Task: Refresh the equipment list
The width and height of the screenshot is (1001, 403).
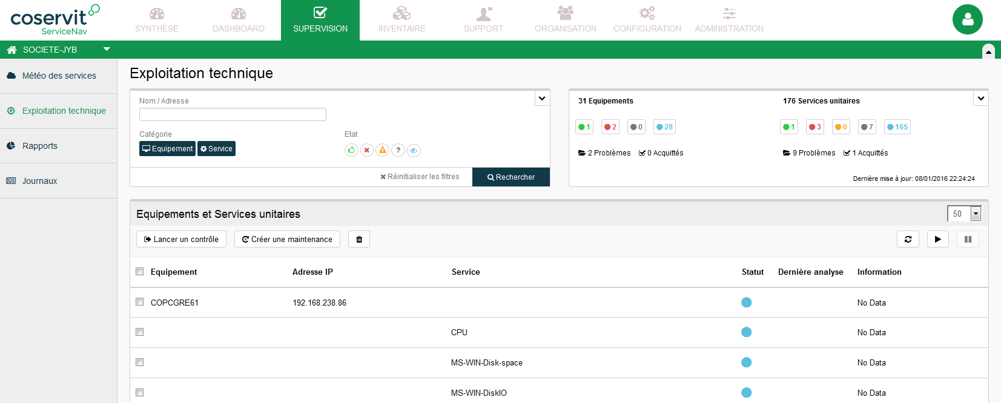Action: [908, 239]
